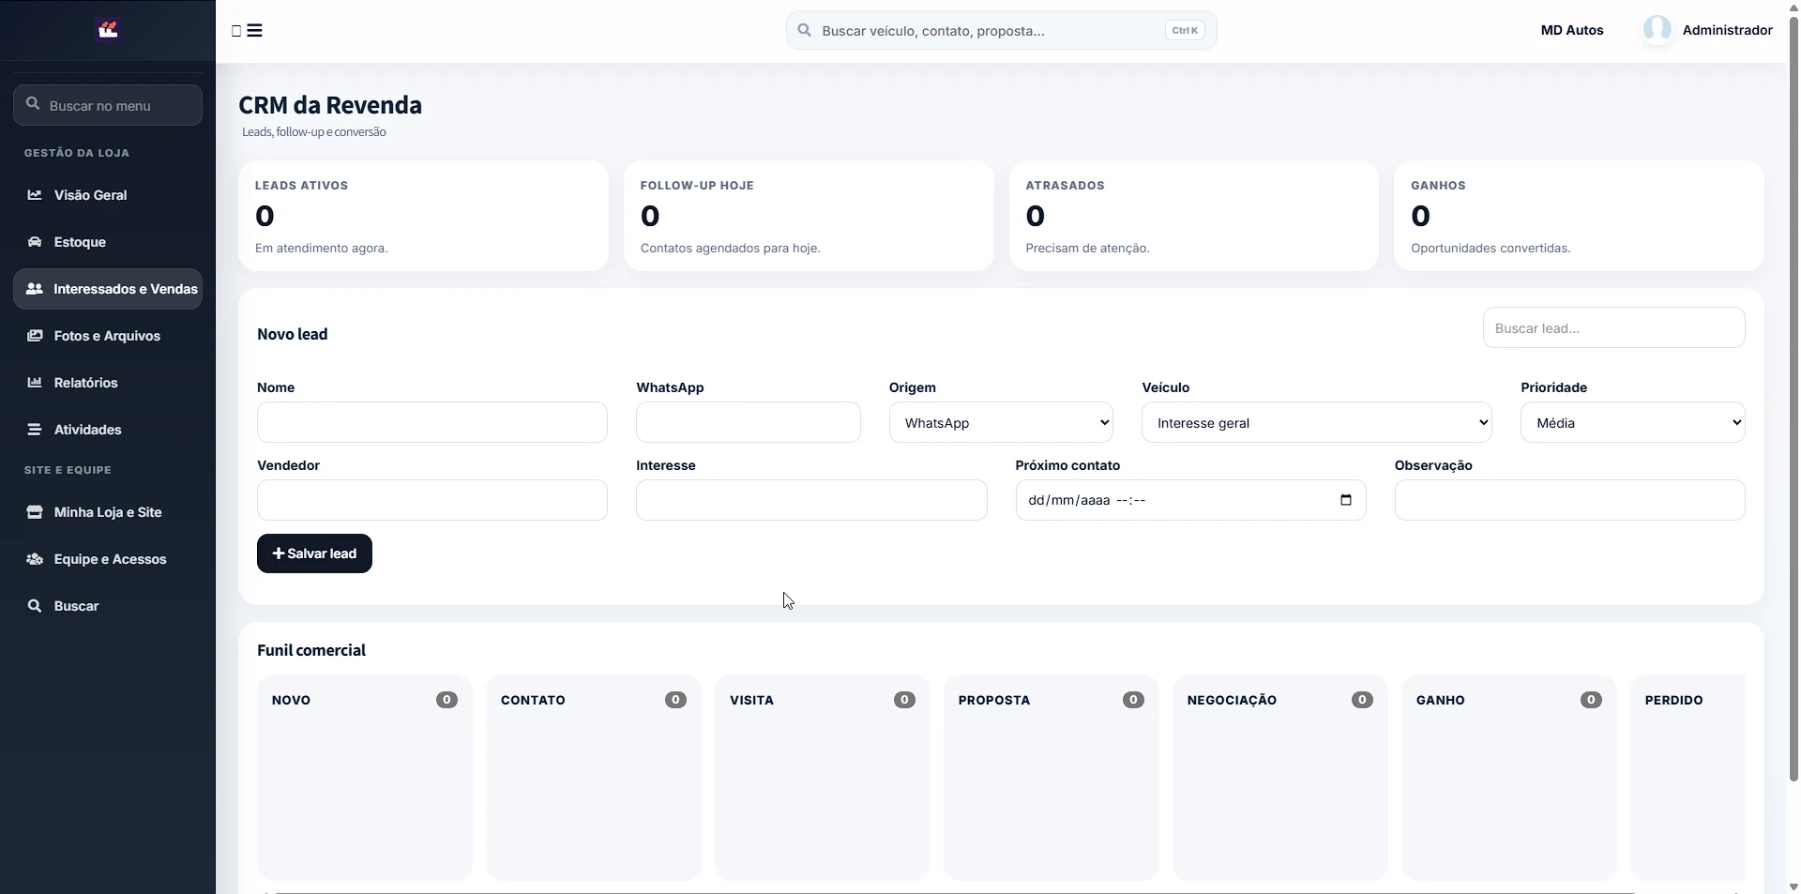This screenshot has width=1801, height=894.
Task: Click the Novo lead section heading
Action: [x=293, y=334]
